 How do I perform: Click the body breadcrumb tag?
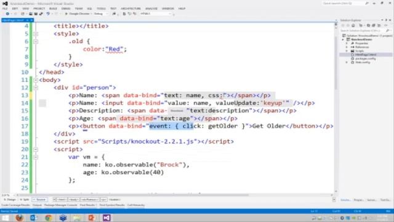coord(73,200)
